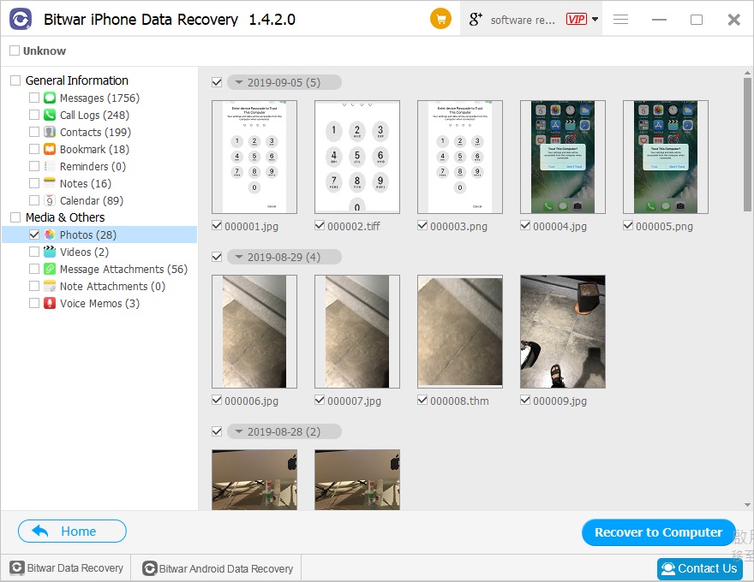
Task: Select Reminders (0) in the sidebar
Action: [x=93, y=166]
